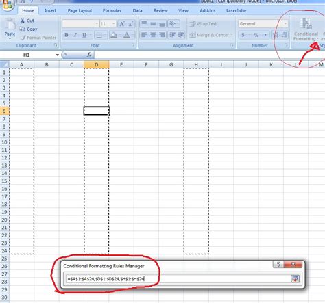This screenshot has width=325, height=303.
Task: Switch to the Add-Ins tab
Action: point(208,10)
